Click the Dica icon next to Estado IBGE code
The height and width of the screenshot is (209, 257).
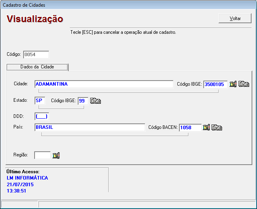click(x=96, y=101)
